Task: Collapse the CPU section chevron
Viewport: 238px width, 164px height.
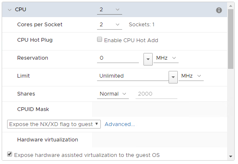Action: [x=10, y=10]
